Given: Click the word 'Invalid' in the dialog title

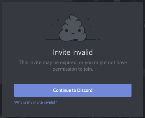Looking at the screenshot, I should (x=82, y=52).
